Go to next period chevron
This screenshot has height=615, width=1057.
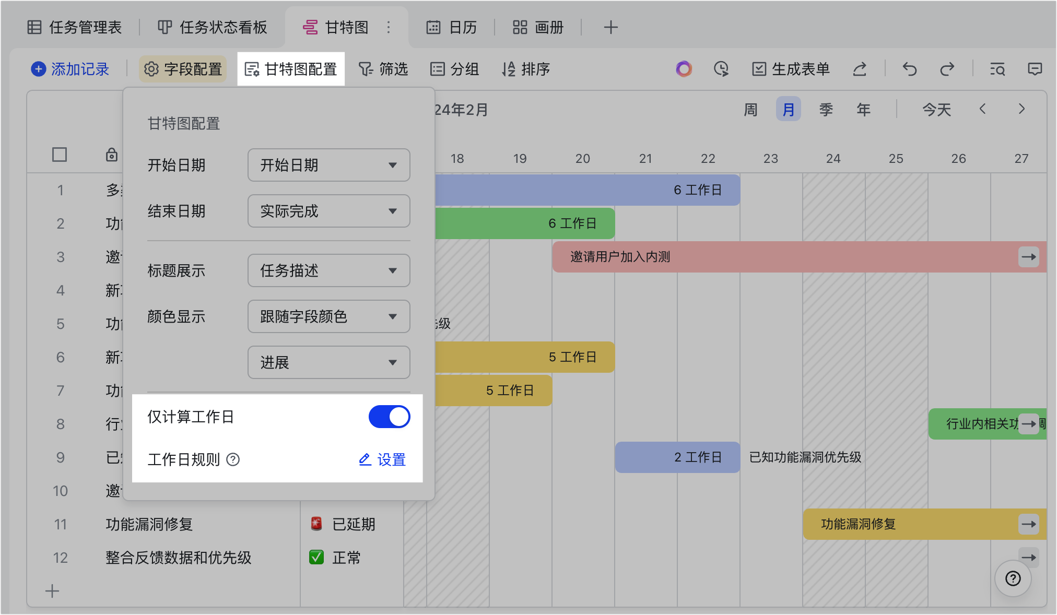1021,109
